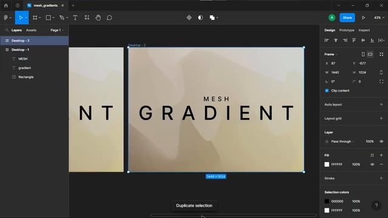Set frame to portrait orientation
This screenshot has height=218, width=388.
(363, 54)
